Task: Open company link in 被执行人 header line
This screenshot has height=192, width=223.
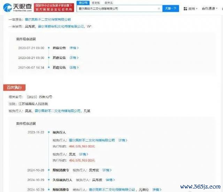Action: click(x=58, y=111)
